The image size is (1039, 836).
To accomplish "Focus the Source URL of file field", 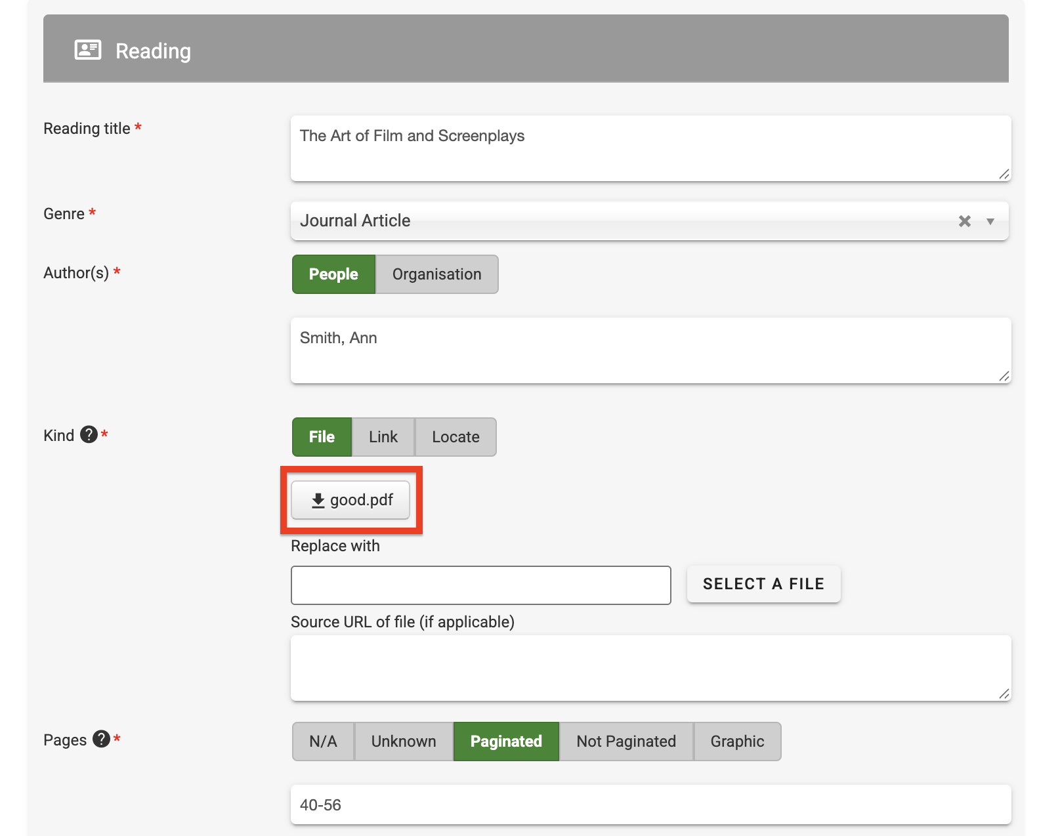I will click(x=650, y=667).
